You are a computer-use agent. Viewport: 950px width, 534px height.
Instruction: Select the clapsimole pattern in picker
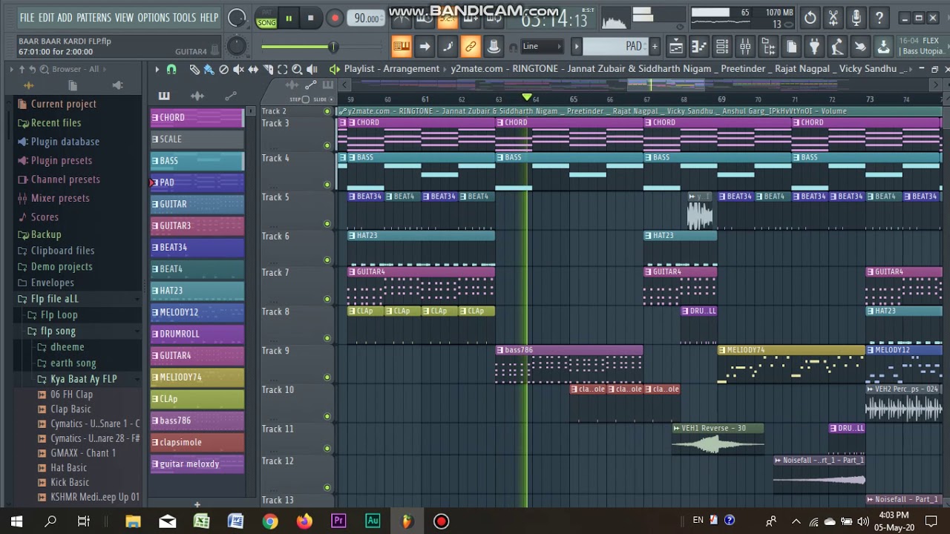pos(197,442)
